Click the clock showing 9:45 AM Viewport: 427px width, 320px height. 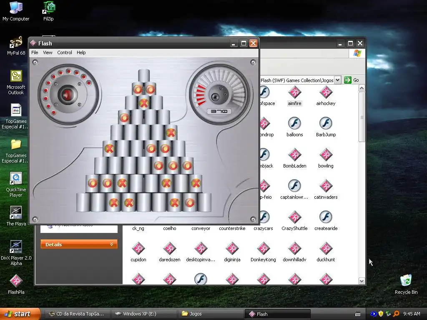(412, 314)
